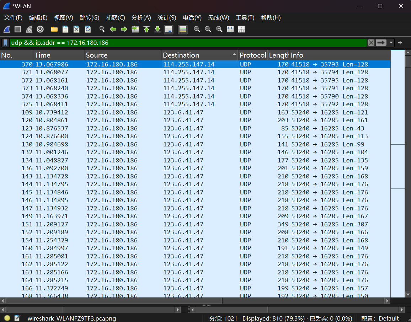
Task: Find a packet with the magnifier icon
Action: pyautogui.click(x=102, y=29)
